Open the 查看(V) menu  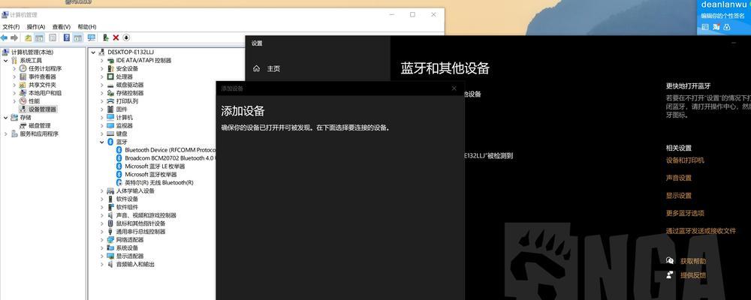(x=62, y=27)
